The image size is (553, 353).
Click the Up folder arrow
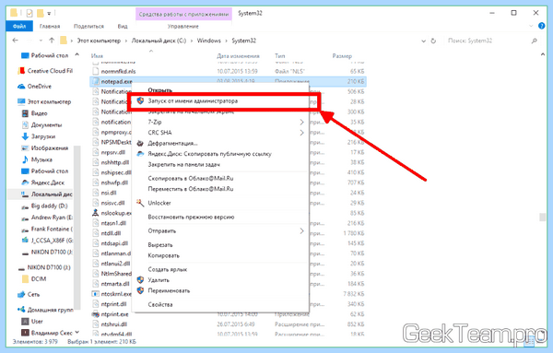pyautogui.click(x=52, y=41)
